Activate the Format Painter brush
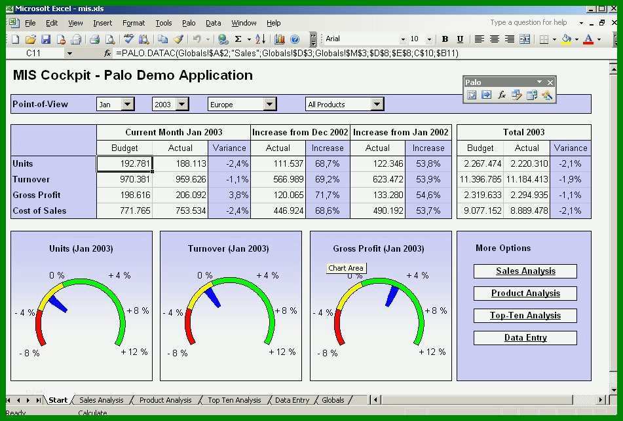This screenshot has width=623, height=421. click(x=178, y=39)
